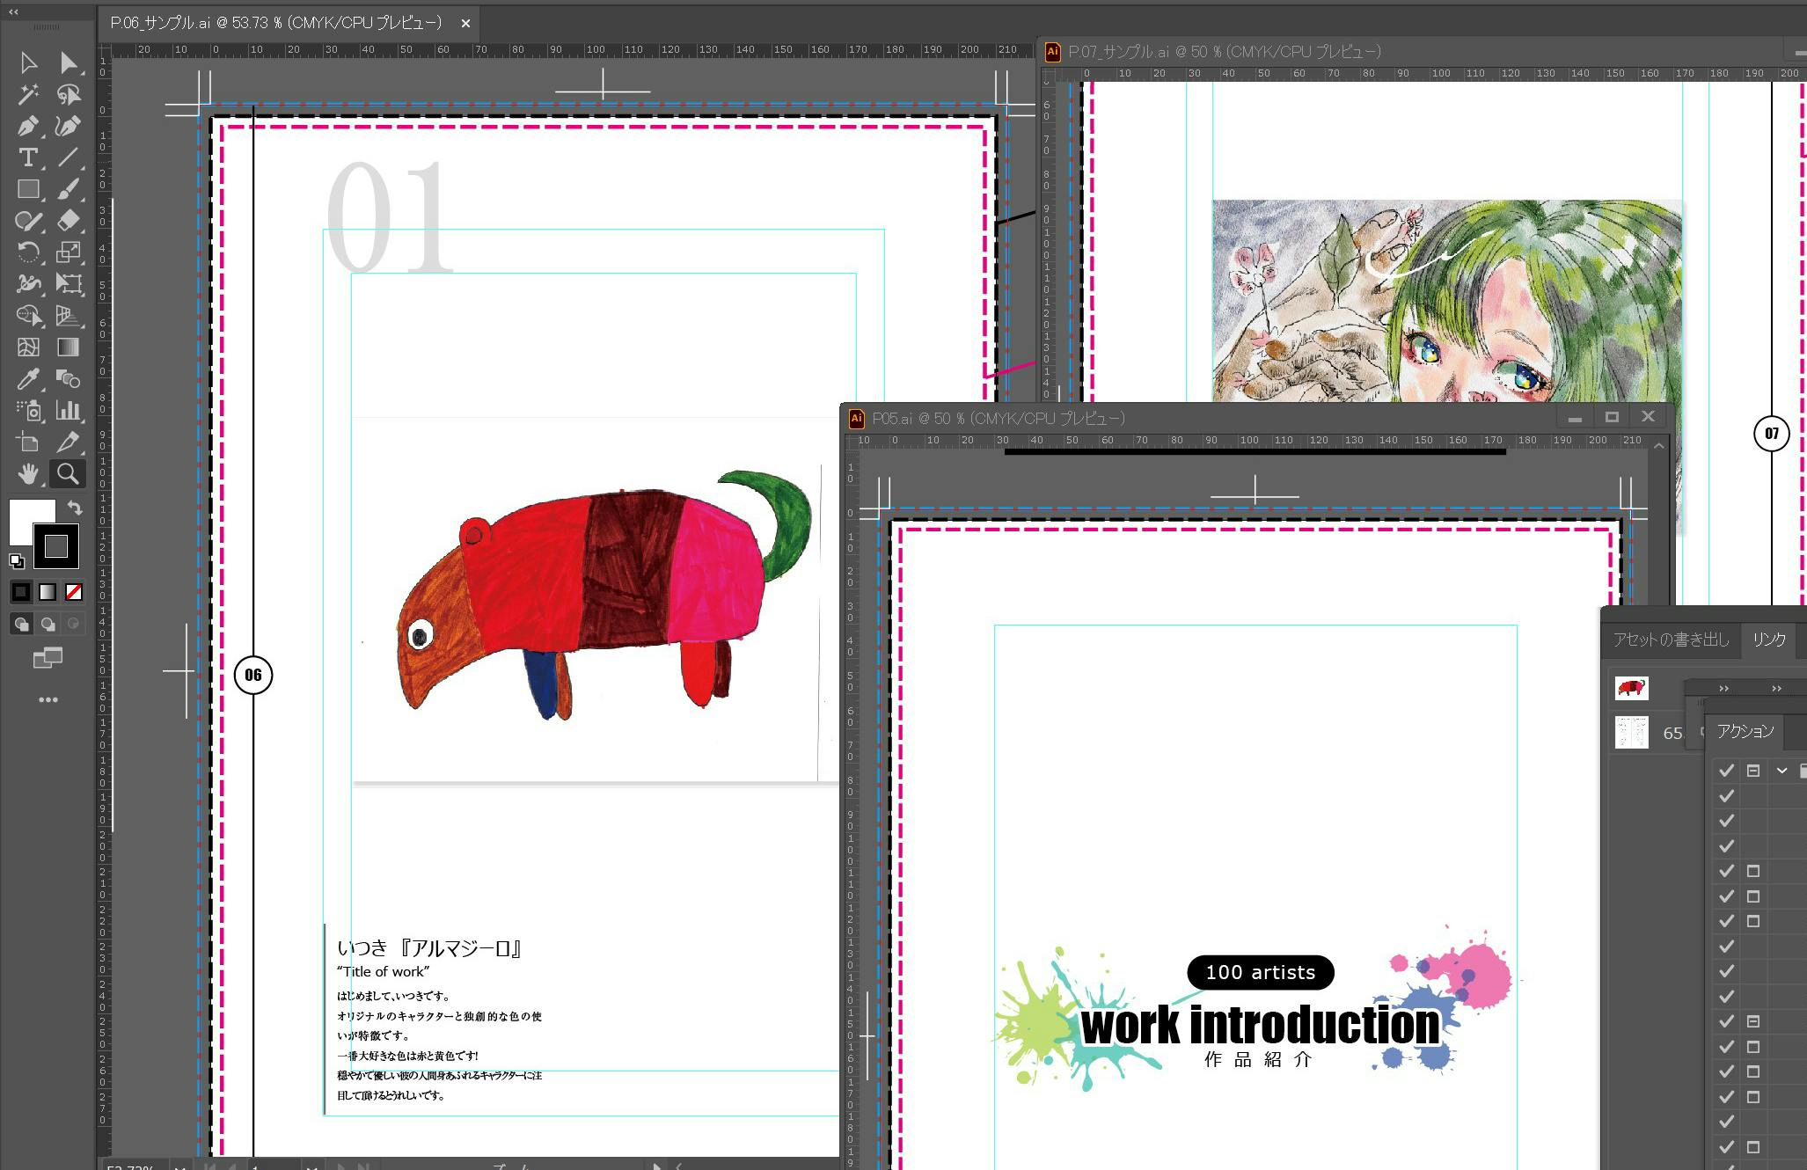
Task: Collapse the action set chevron
Action: (x=1781, y=771)
